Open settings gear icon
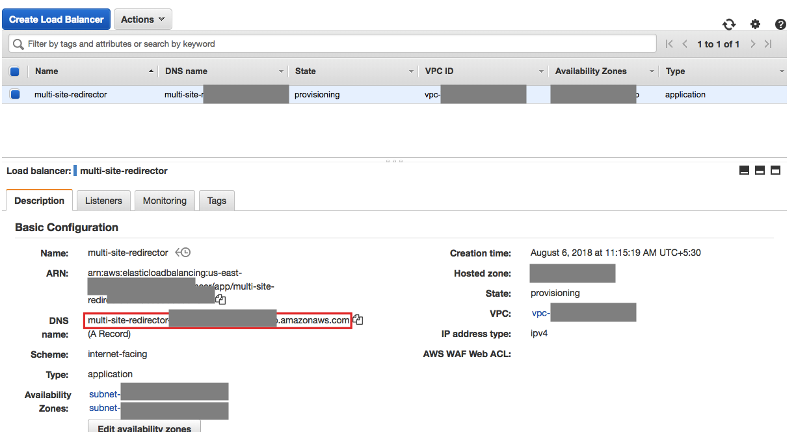The height and width of the screenshot is (437, 796). 755,24
